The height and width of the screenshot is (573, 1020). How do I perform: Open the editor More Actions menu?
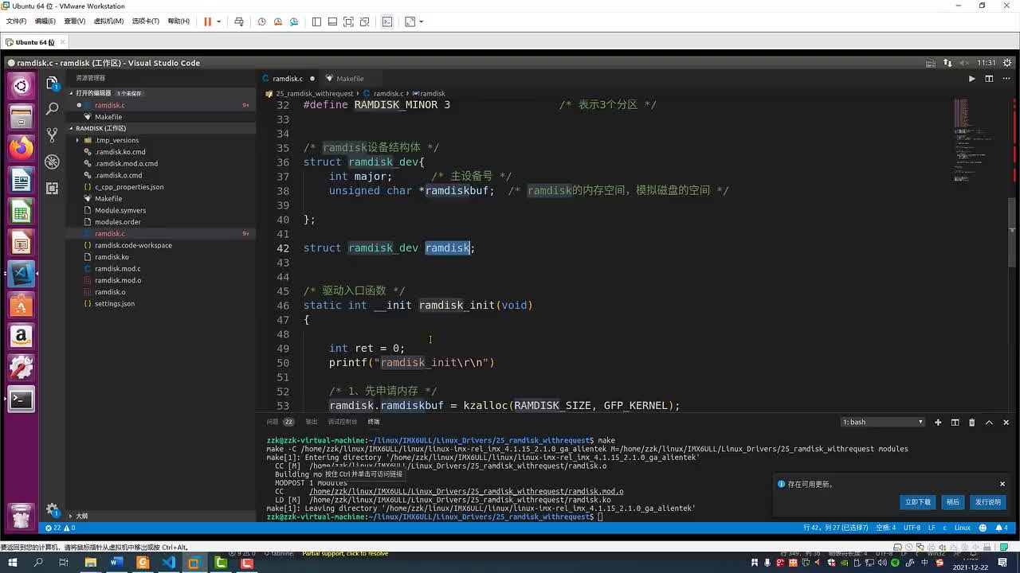tap(1006, 79)
